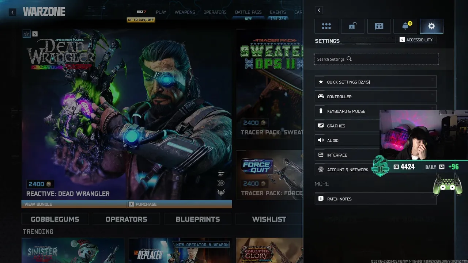Screen dimensions: 468x263
Task: Open ACCOUNT & NETWORK settings
Action: point(344,169)
